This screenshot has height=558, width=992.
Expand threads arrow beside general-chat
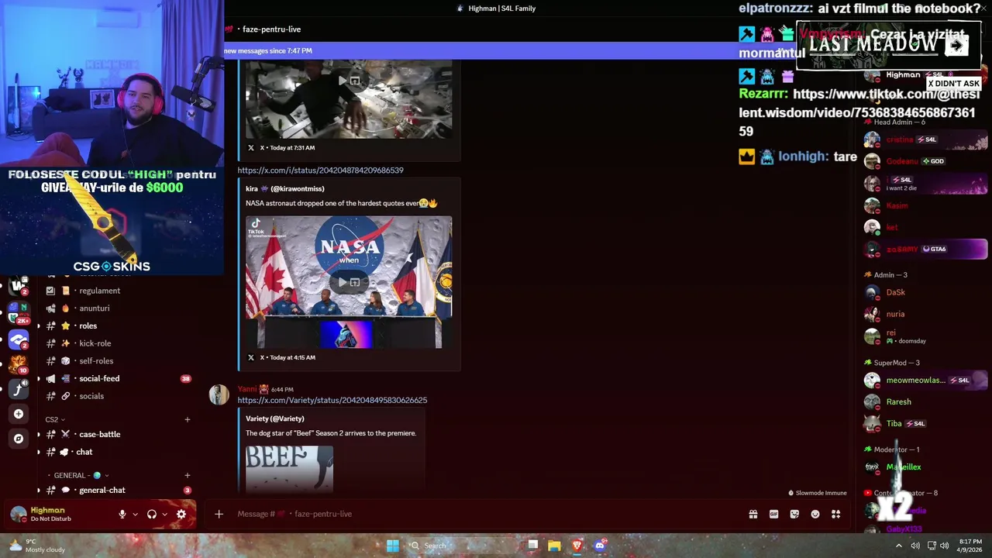click(x=39, y=491)
